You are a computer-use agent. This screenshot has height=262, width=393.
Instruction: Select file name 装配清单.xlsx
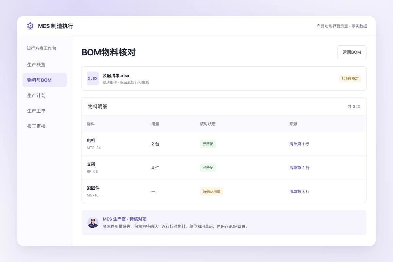[116, 76]
